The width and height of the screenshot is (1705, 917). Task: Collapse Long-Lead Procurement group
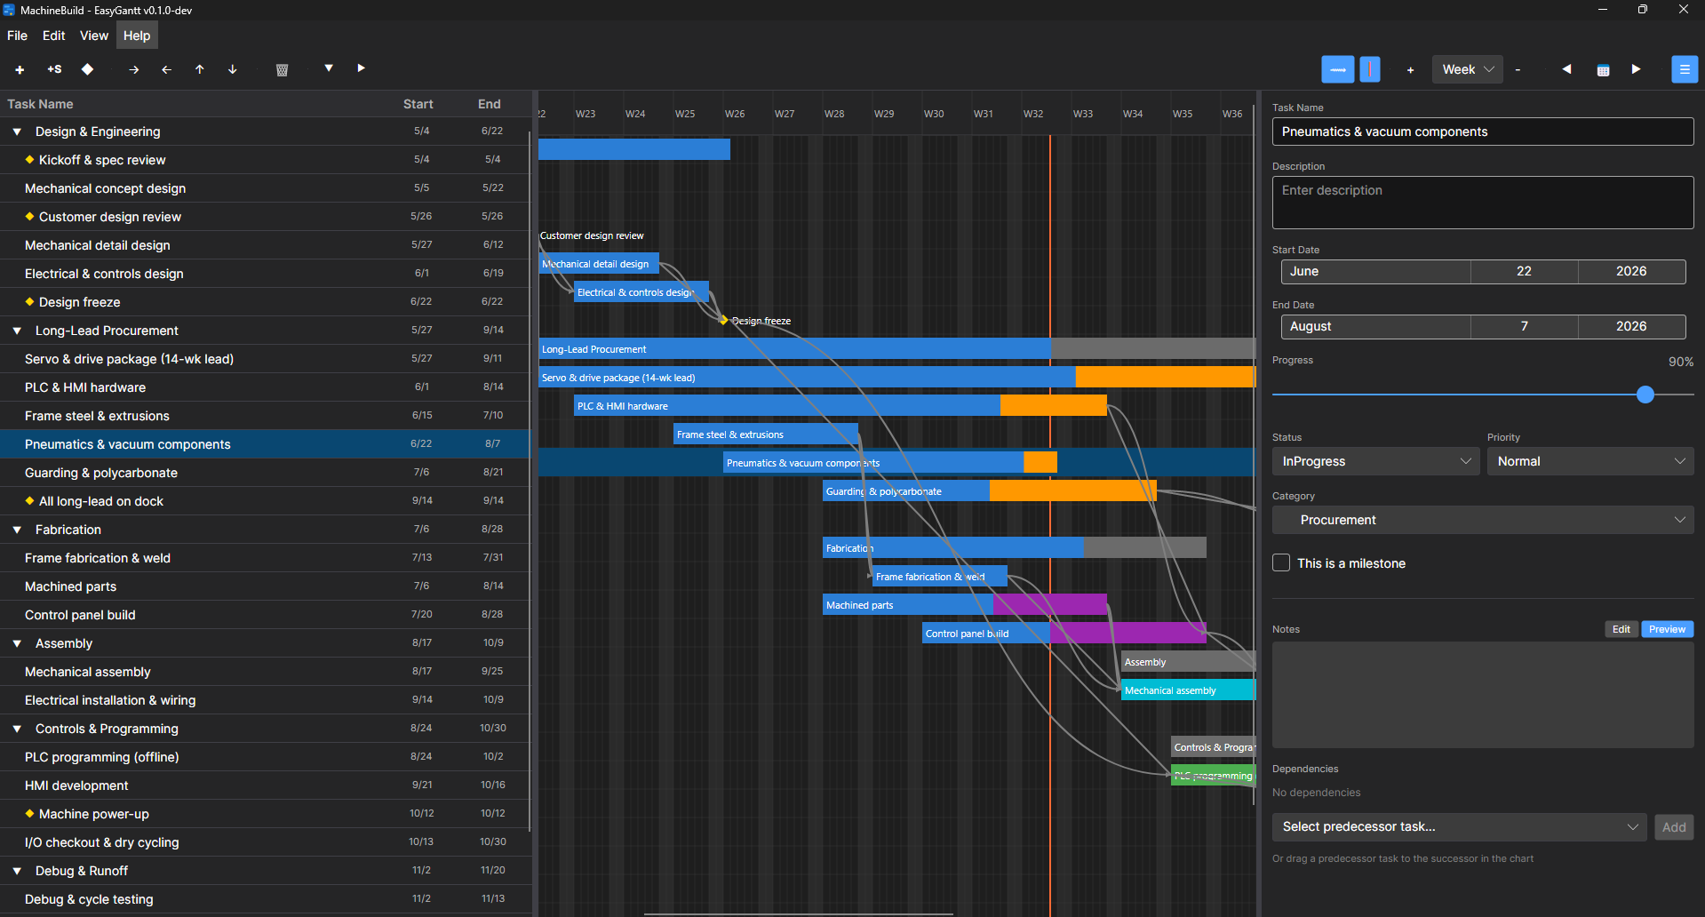(x=17, y=331)
